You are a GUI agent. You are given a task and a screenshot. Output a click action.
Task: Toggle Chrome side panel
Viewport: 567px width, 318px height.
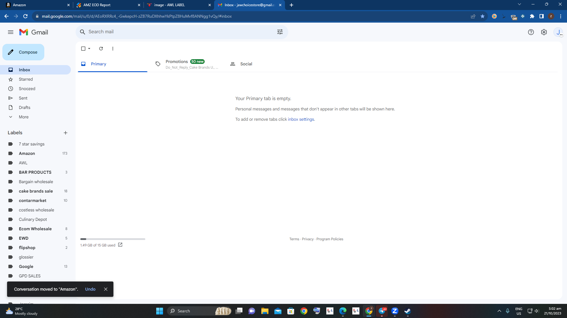pyautogui.click(x=542, y=16)
